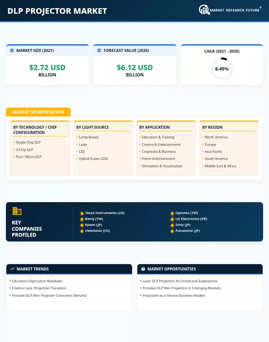Click Cinema Laser Projection Transition trend
This screenshot has width=269, height=342.
click(x=39, y=288)
